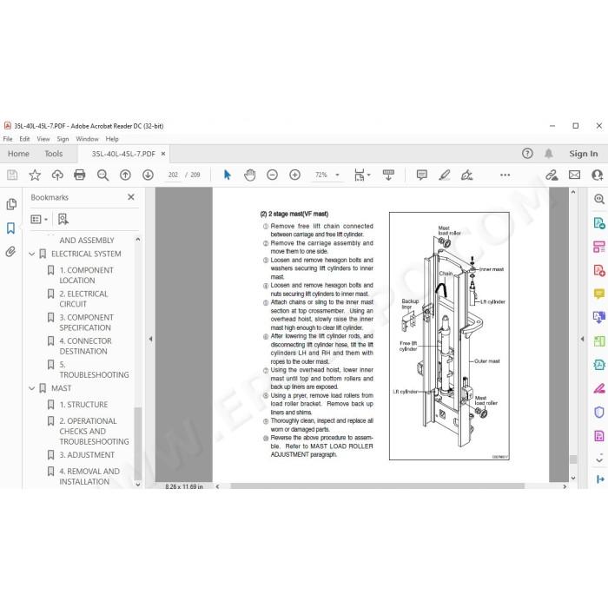Switch to the Home tab

[x=18, y=154]
